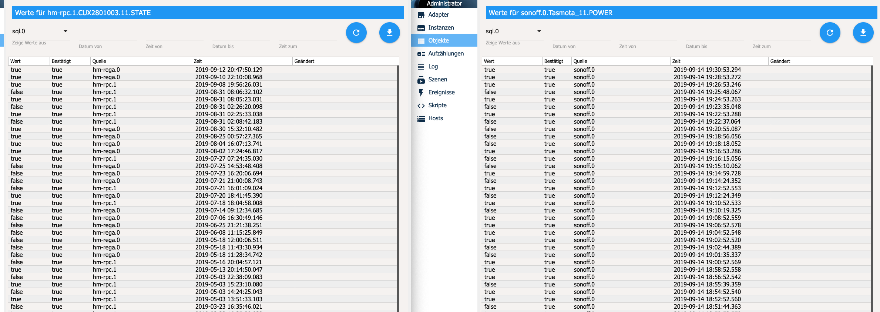Click the Bestätigt column header in sonoff table

tap(557, 61)
